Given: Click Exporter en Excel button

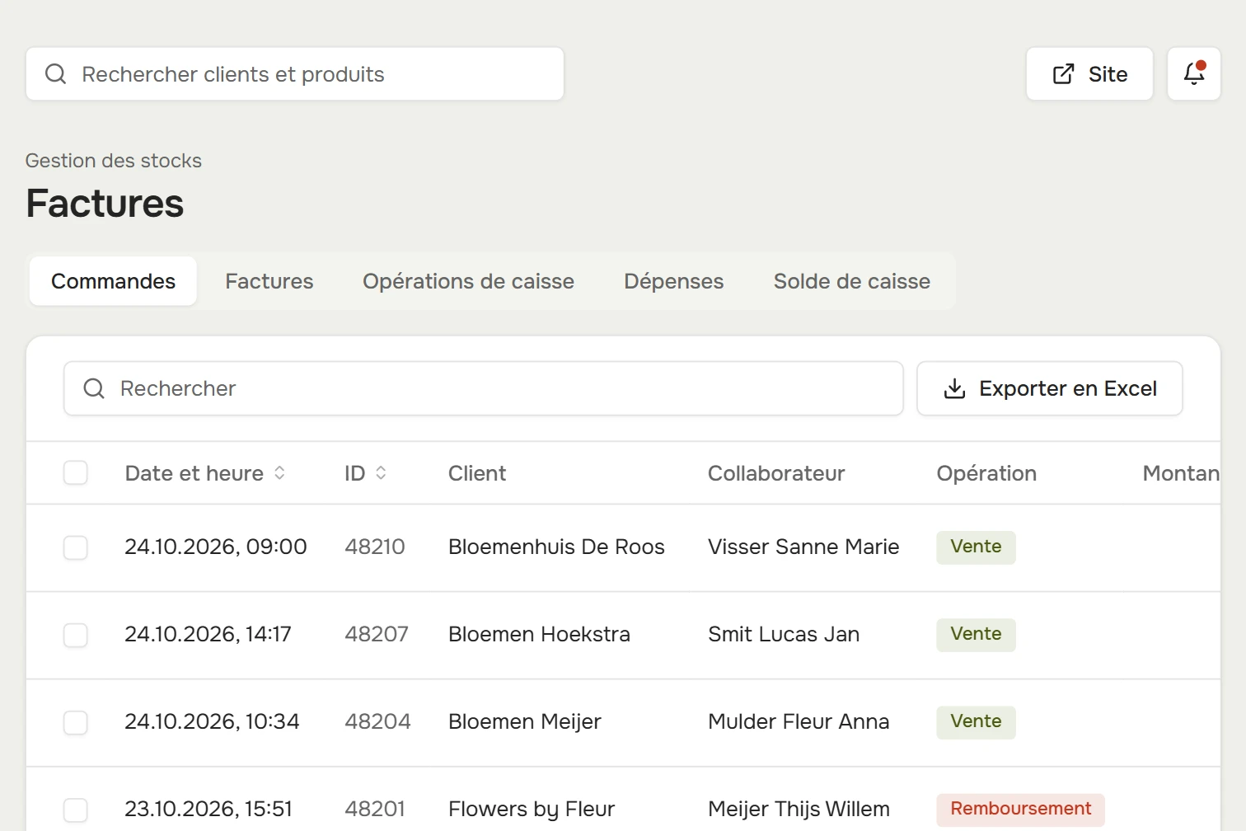Looking at the screenshot, I should pos(1050,388).
